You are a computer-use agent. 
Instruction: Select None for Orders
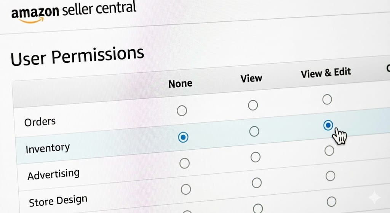coord(182,111)
